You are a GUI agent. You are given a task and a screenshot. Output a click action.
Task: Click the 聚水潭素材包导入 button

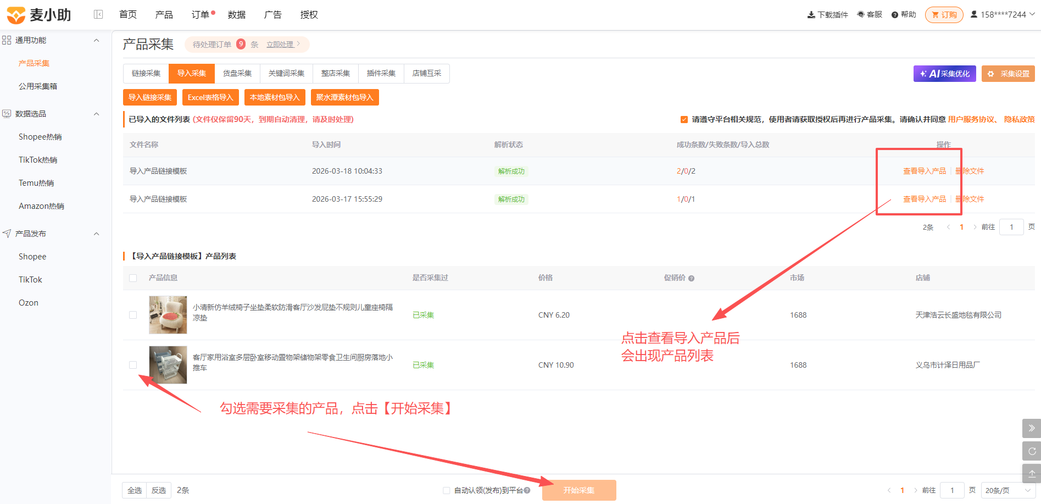(345, 97)
